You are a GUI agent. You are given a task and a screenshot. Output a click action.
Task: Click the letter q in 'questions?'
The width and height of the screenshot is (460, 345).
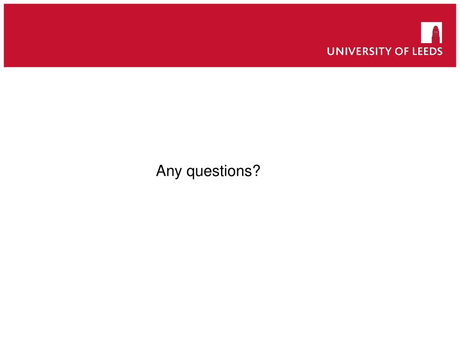click(x=190, y=172)
